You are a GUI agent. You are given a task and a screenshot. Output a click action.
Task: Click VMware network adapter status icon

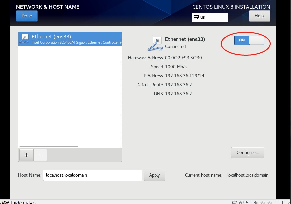pyautogui.click(x=249, y=203)
